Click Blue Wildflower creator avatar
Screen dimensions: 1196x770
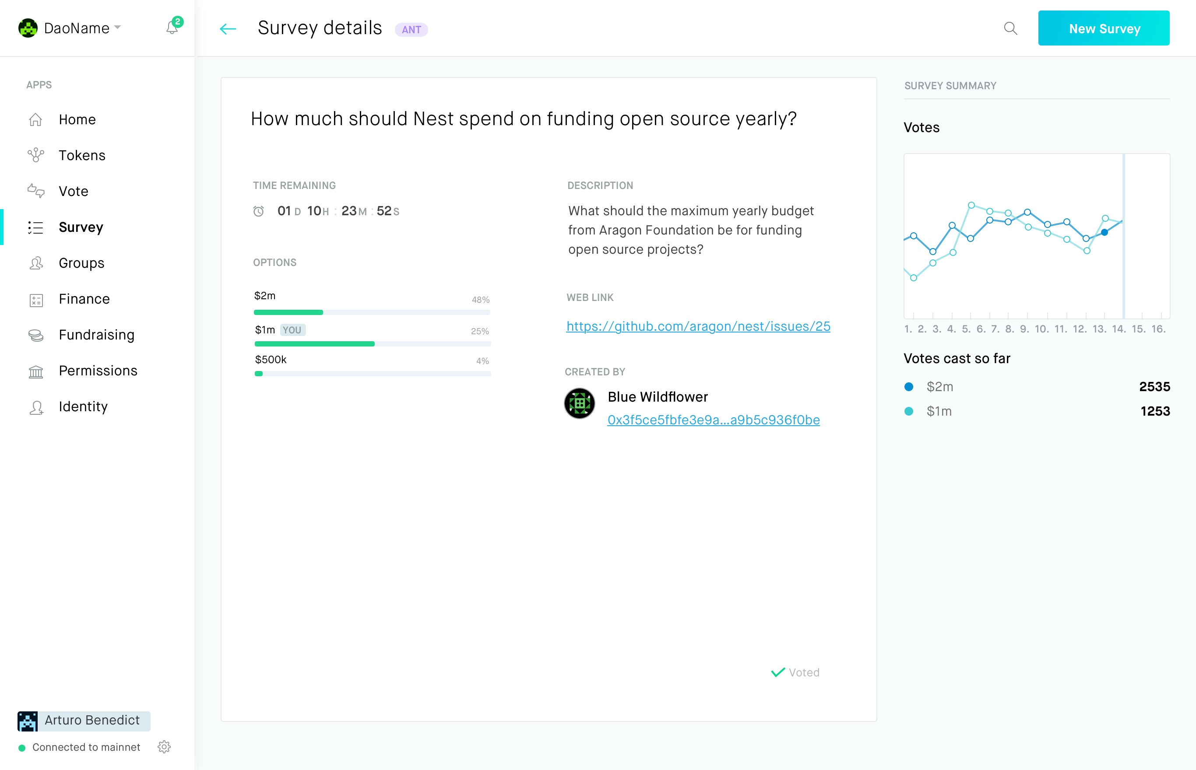[579, 403]
